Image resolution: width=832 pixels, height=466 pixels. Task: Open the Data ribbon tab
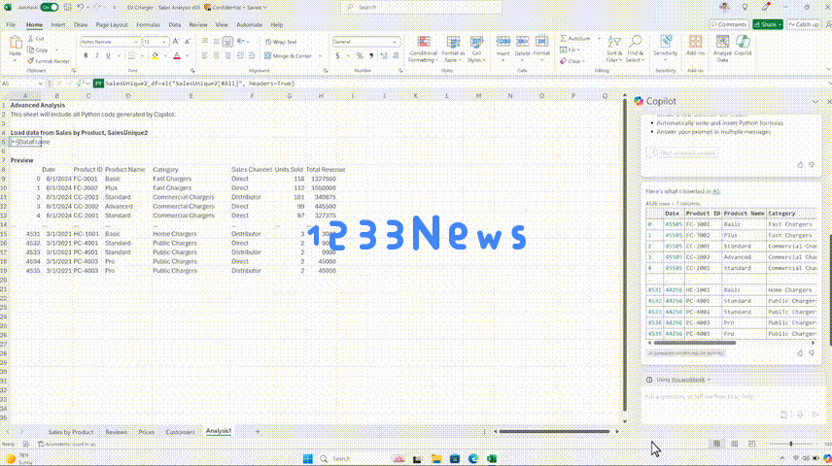click(175, 25)
